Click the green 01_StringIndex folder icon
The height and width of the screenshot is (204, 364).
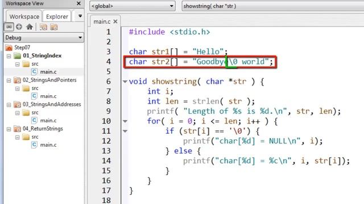pyautogui.click(x=17, y=56)
